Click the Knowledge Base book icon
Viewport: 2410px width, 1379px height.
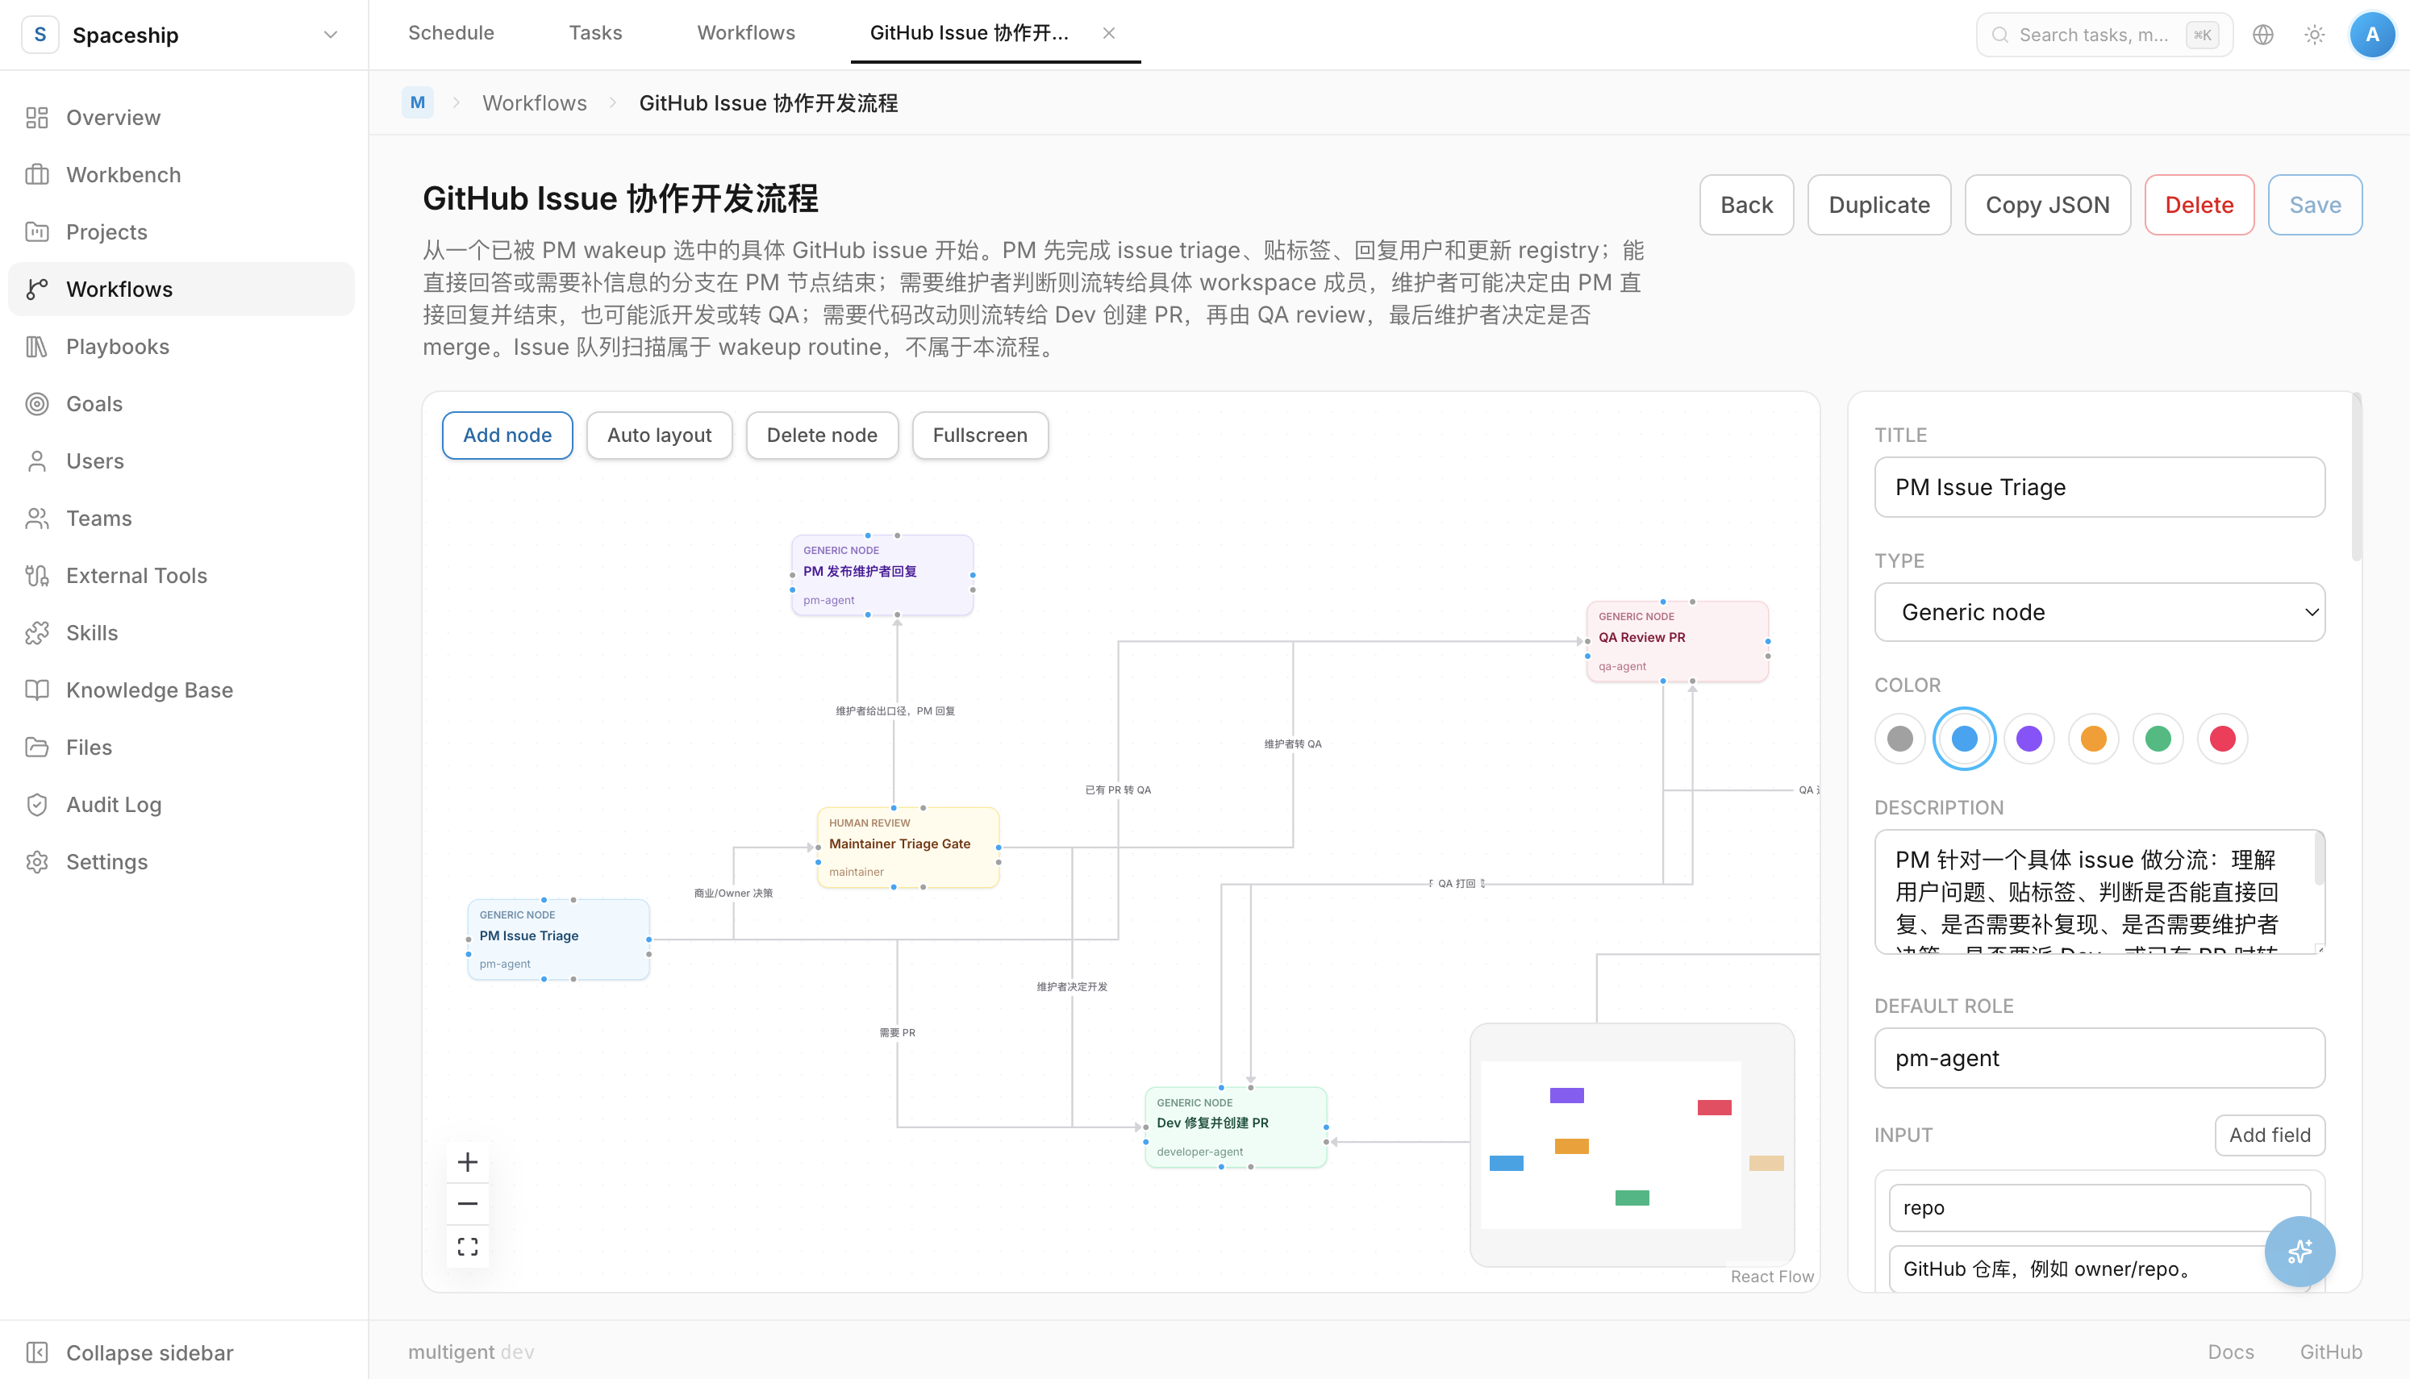[x=37, y=690]
